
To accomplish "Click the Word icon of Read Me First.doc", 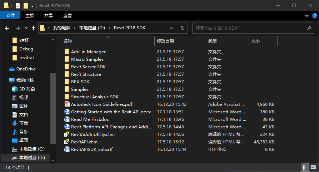I will coord(67,119).
